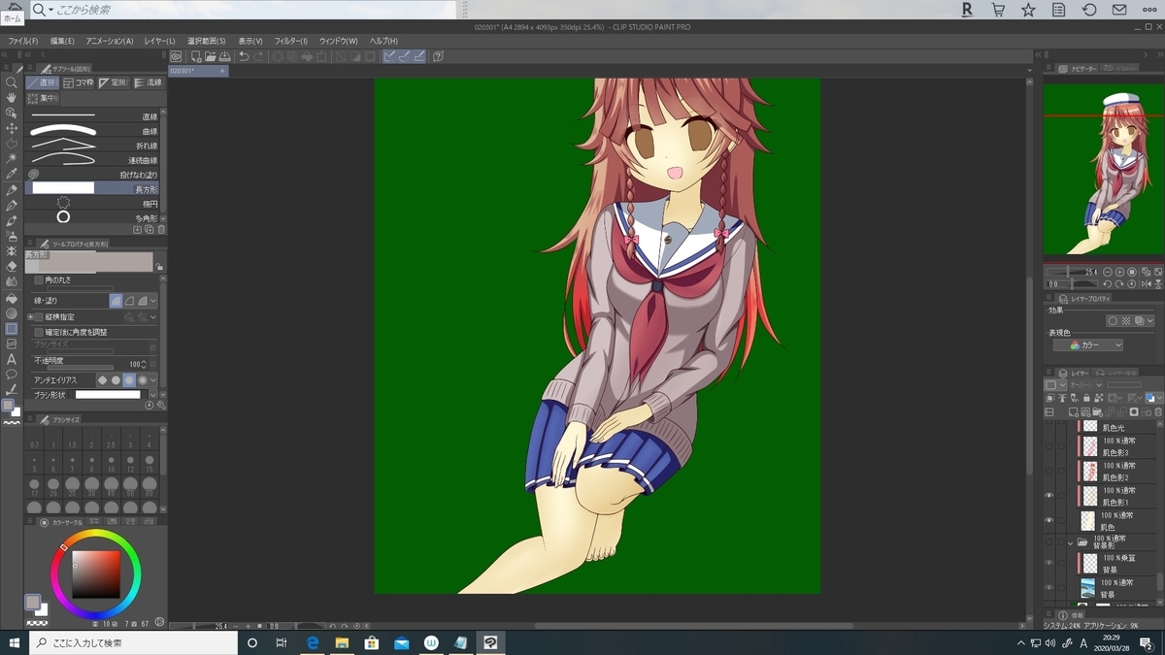
Task: Toggle the 縦横指定 checkbox
Action: click(39, 317)
